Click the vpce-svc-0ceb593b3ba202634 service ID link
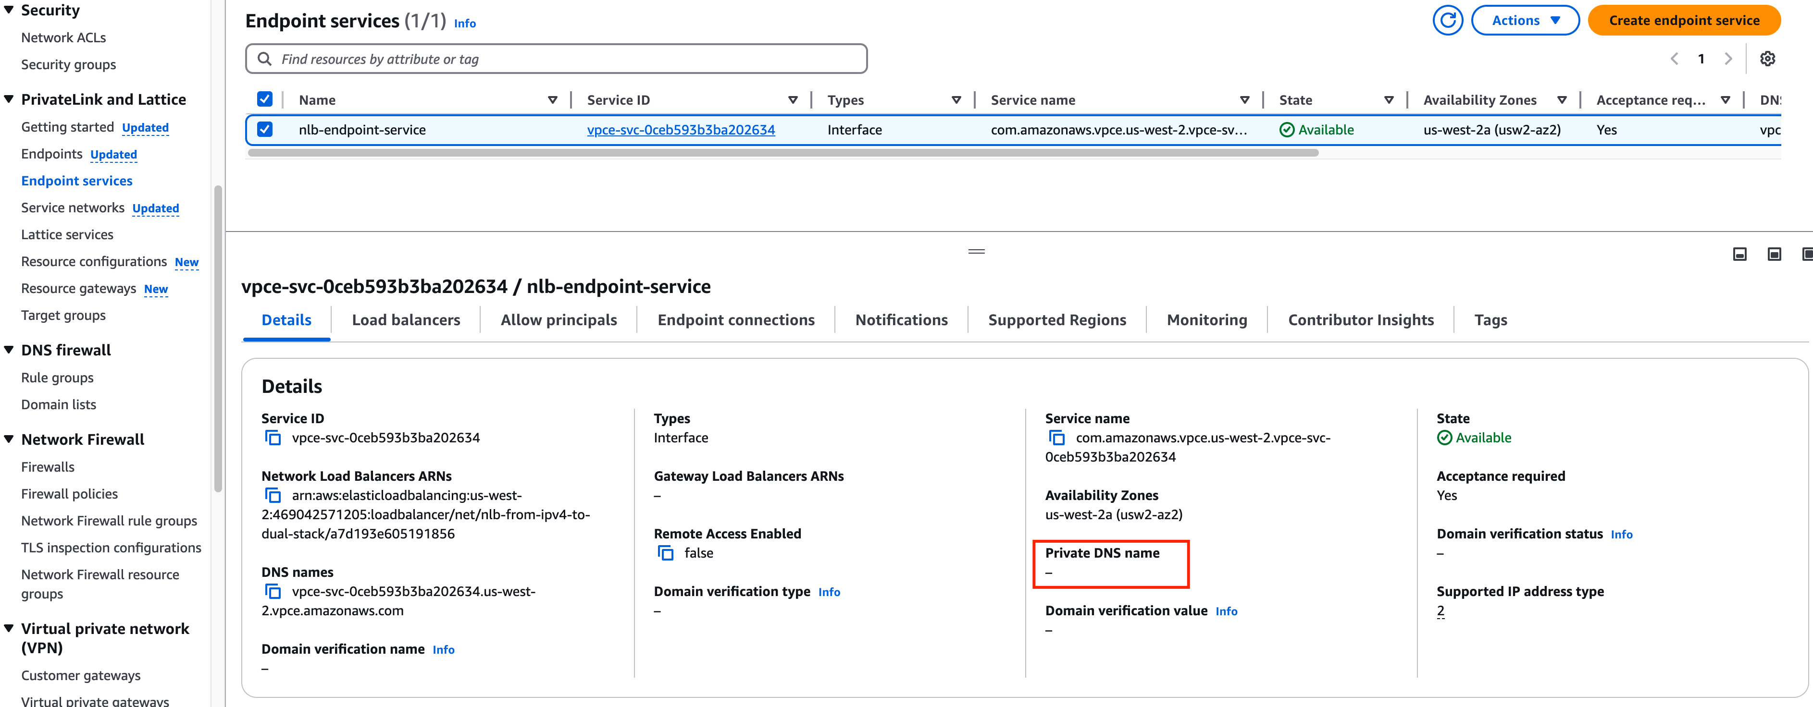The width and height of the screenshot is (1813, 707). [x=682, y=129]
